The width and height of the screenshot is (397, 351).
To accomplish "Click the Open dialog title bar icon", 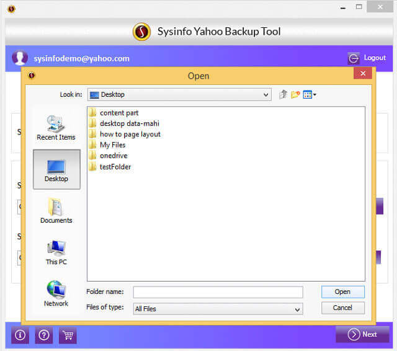I will [32, 75].
